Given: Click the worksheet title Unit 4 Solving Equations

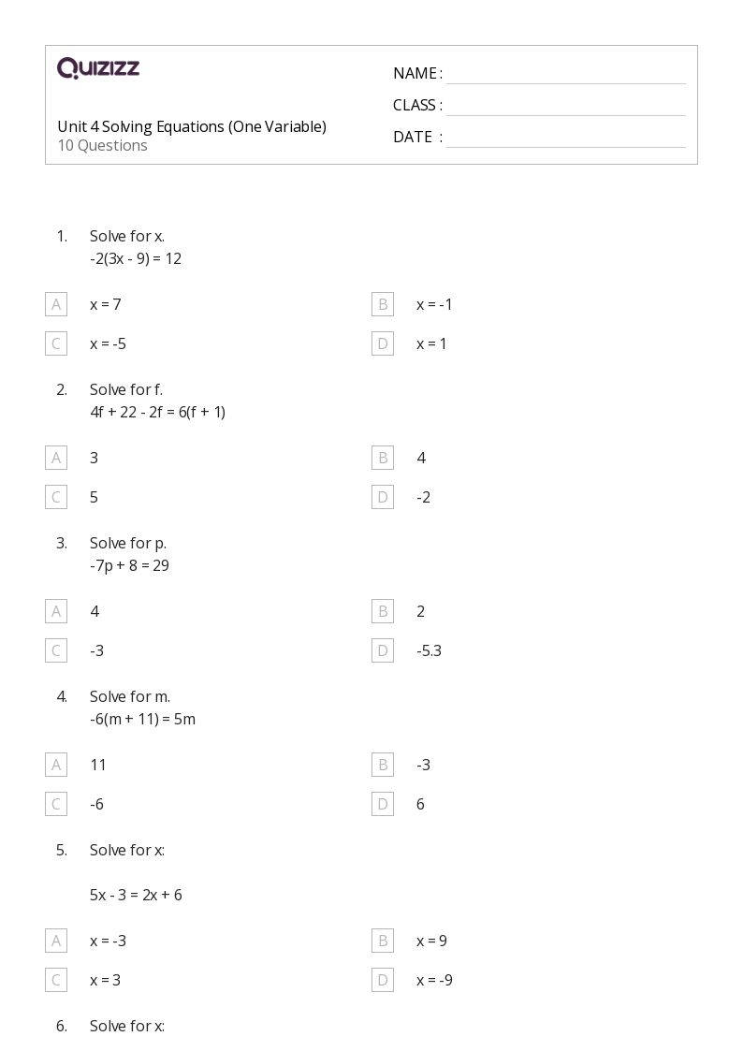Looking at the screenshot, I should coord(192,126).
